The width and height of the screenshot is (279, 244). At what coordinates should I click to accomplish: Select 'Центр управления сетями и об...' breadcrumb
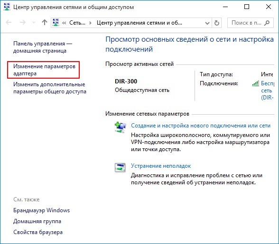(x=139, y=23)
